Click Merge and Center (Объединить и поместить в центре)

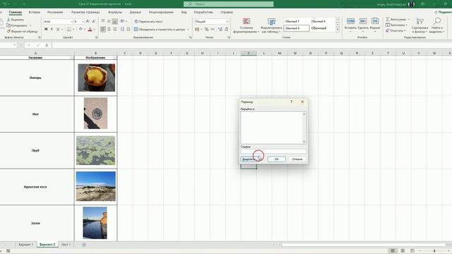(160, 29)
